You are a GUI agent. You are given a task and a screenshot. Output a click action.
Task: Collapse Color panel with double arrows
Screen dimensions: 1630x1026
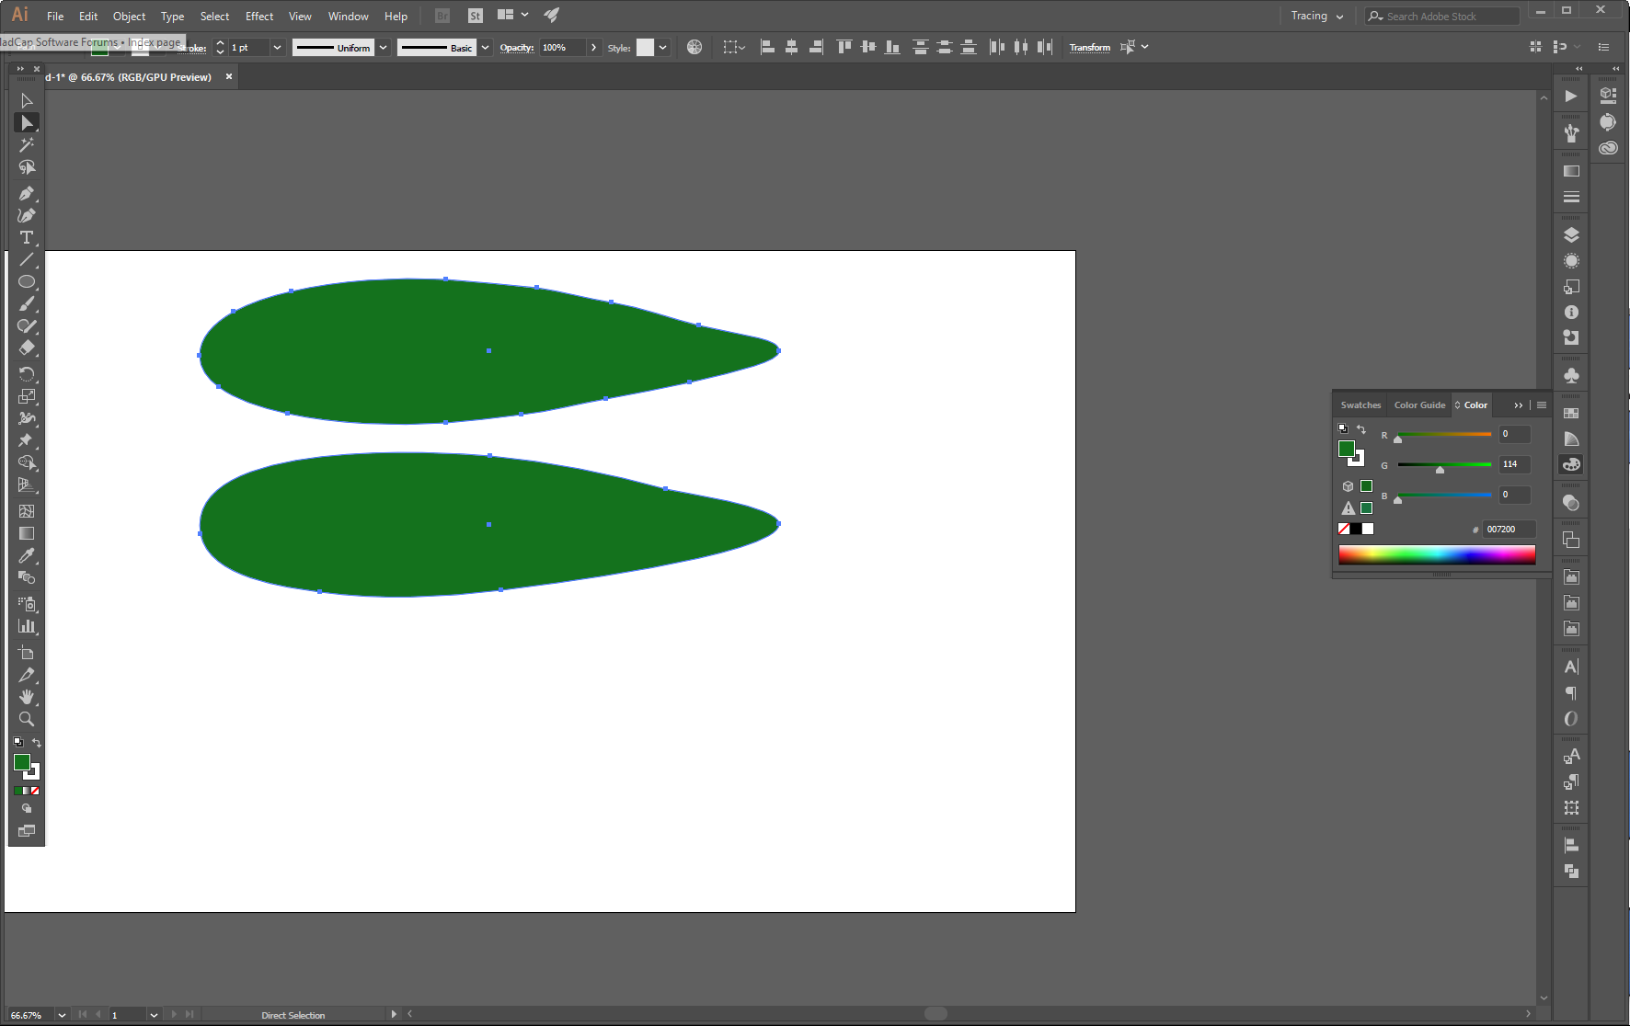coord(1519,405)
